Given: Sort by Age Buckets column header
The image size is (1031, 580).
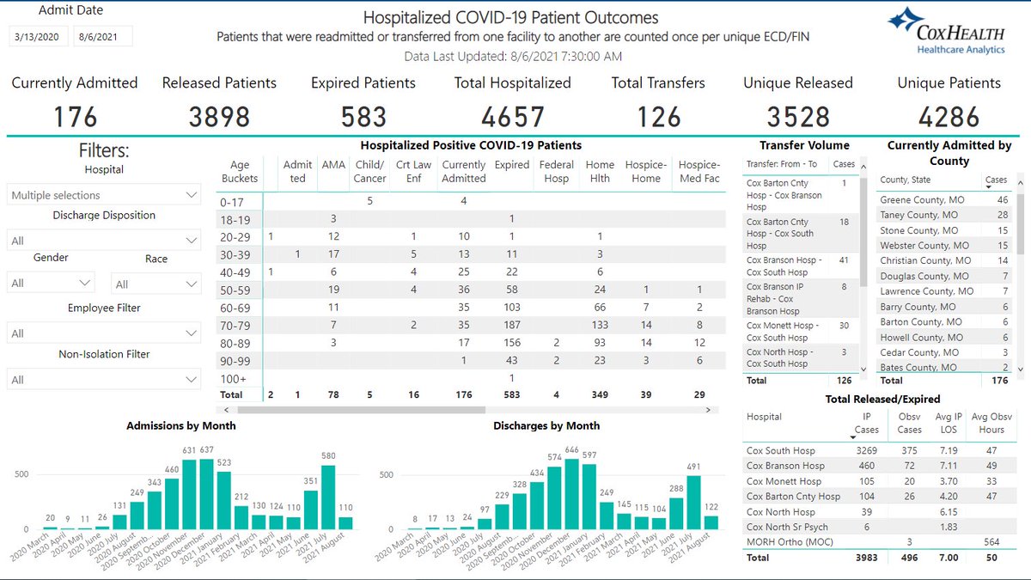Looking at the screenshot, I should pos(240,172).
